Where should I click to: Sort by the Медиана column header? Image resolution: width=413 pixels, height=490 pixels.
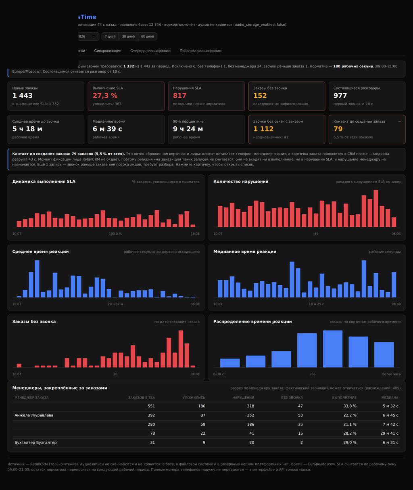pyautogui.click(x=390, y=398)
